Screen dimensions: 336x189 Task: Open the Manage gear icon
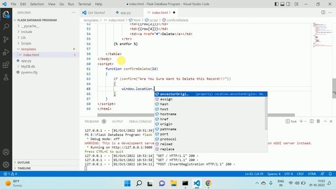[x=6, y=164]
